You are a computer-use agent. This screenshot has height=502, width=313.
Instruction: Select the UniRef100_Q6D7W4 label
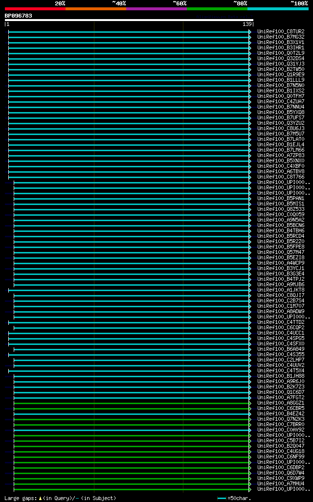point(281,473)
